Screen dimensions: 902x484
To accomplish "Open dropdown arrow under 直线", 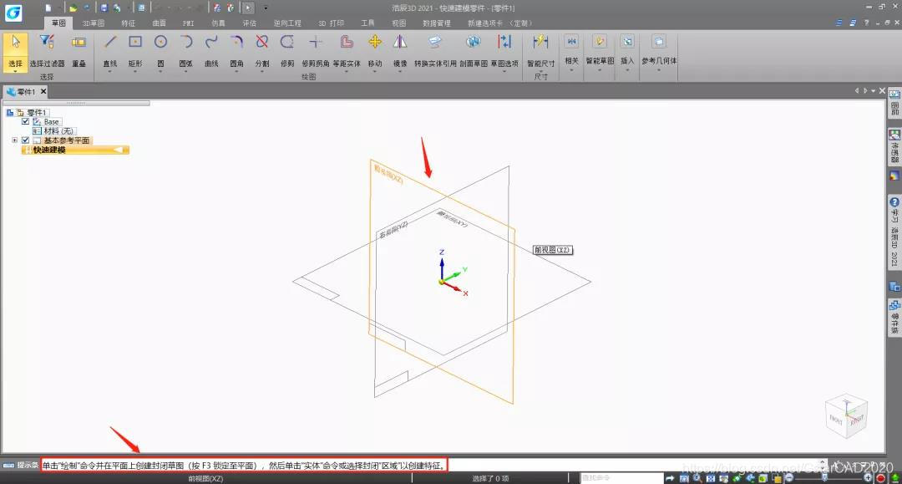I will coord(110,71).
